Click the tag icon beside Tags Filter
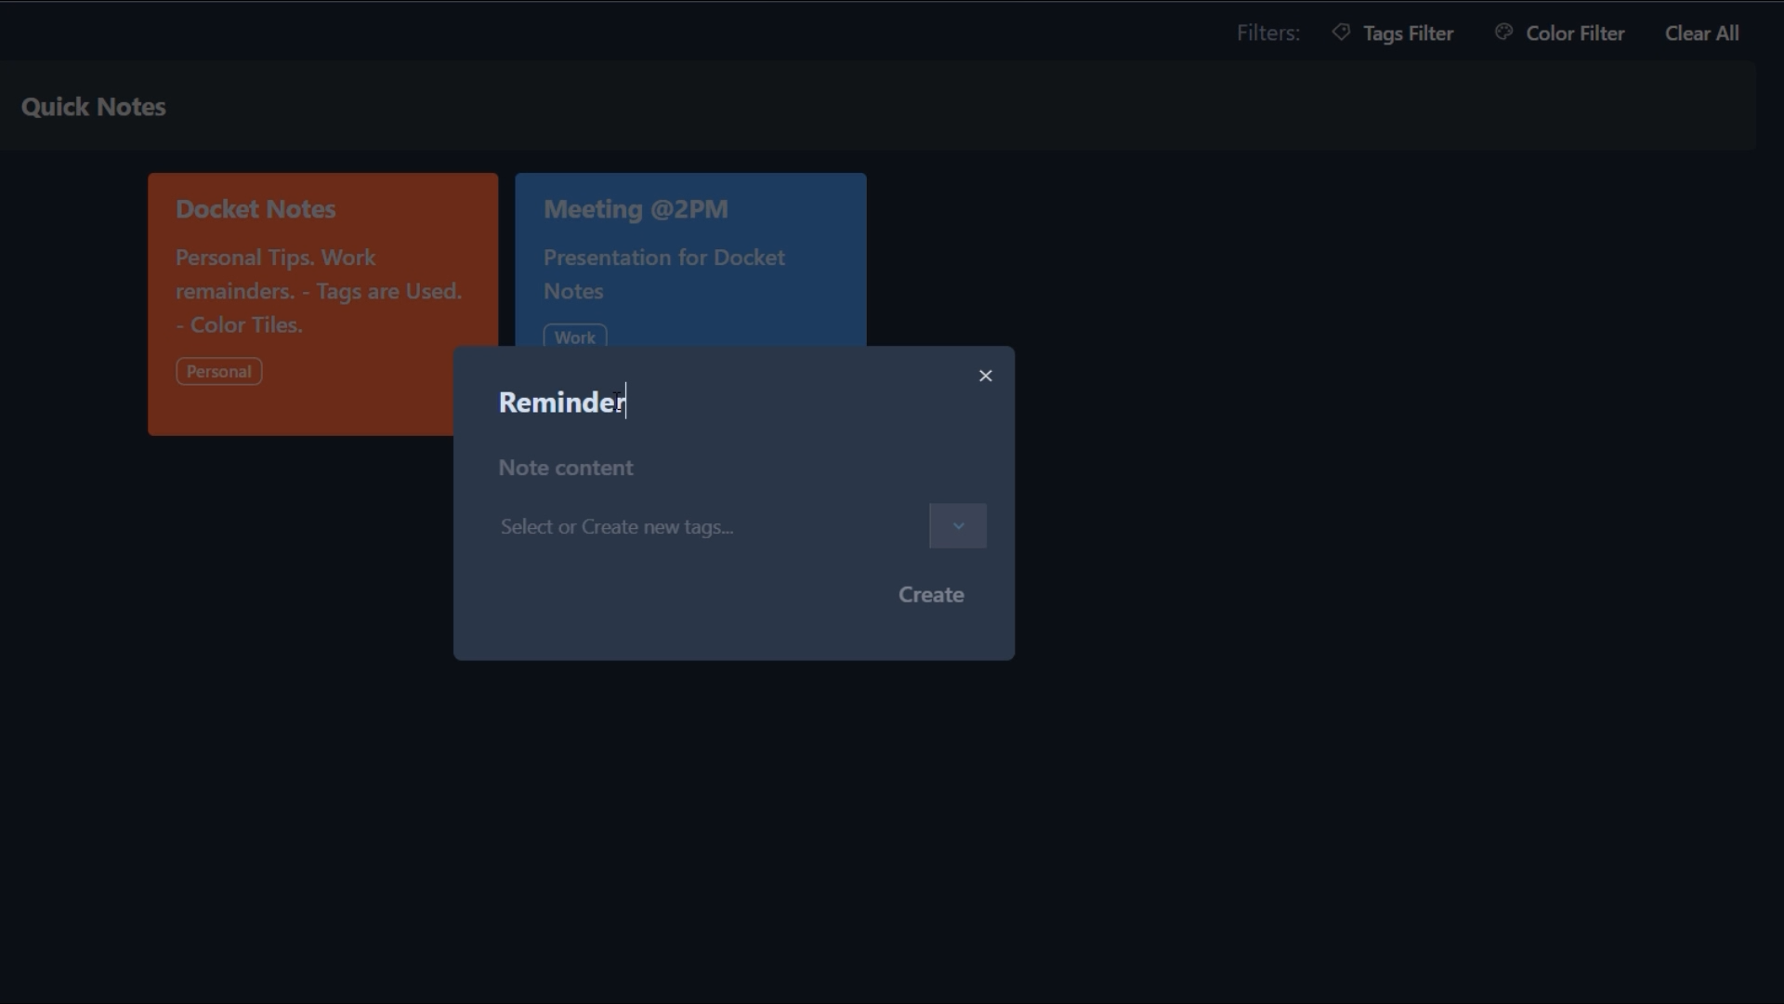1784x1004 pixels. 1341,33
